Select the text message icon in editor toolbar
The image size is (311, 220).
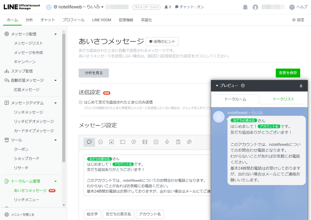click(x=89, y=142)
